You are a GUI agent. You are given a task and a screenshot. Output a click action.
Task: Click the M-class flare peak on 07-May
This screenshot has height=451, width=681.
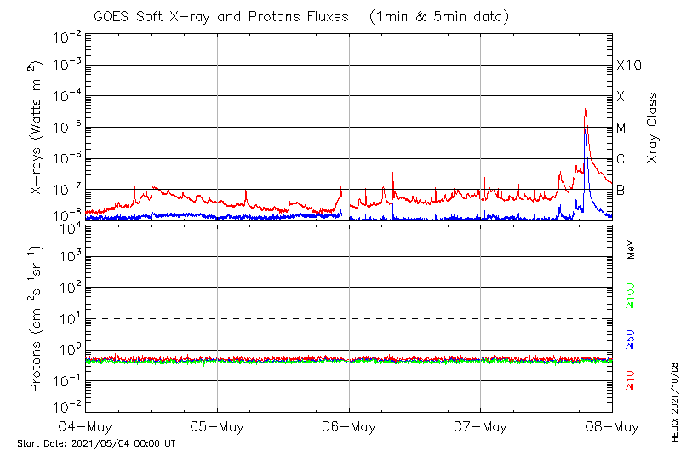click(x=585, y=110)
